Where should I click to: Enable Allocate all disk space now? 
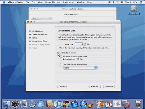[61, 56]
